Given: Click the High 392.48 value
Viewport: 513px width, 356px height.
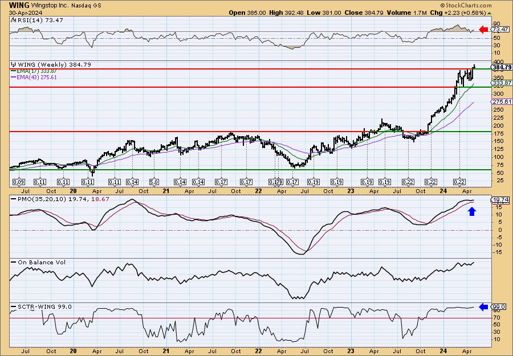Looking at the screenshot, I should click(x=286, y=13).
